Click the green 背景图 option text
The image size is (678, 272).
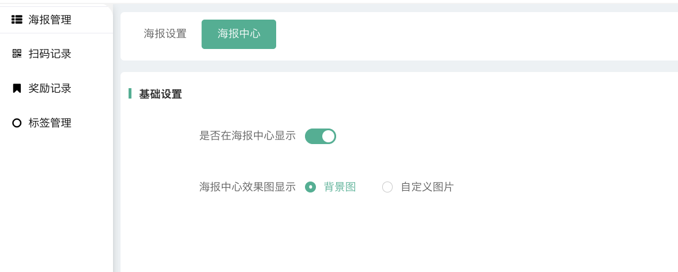pos(340,187)
